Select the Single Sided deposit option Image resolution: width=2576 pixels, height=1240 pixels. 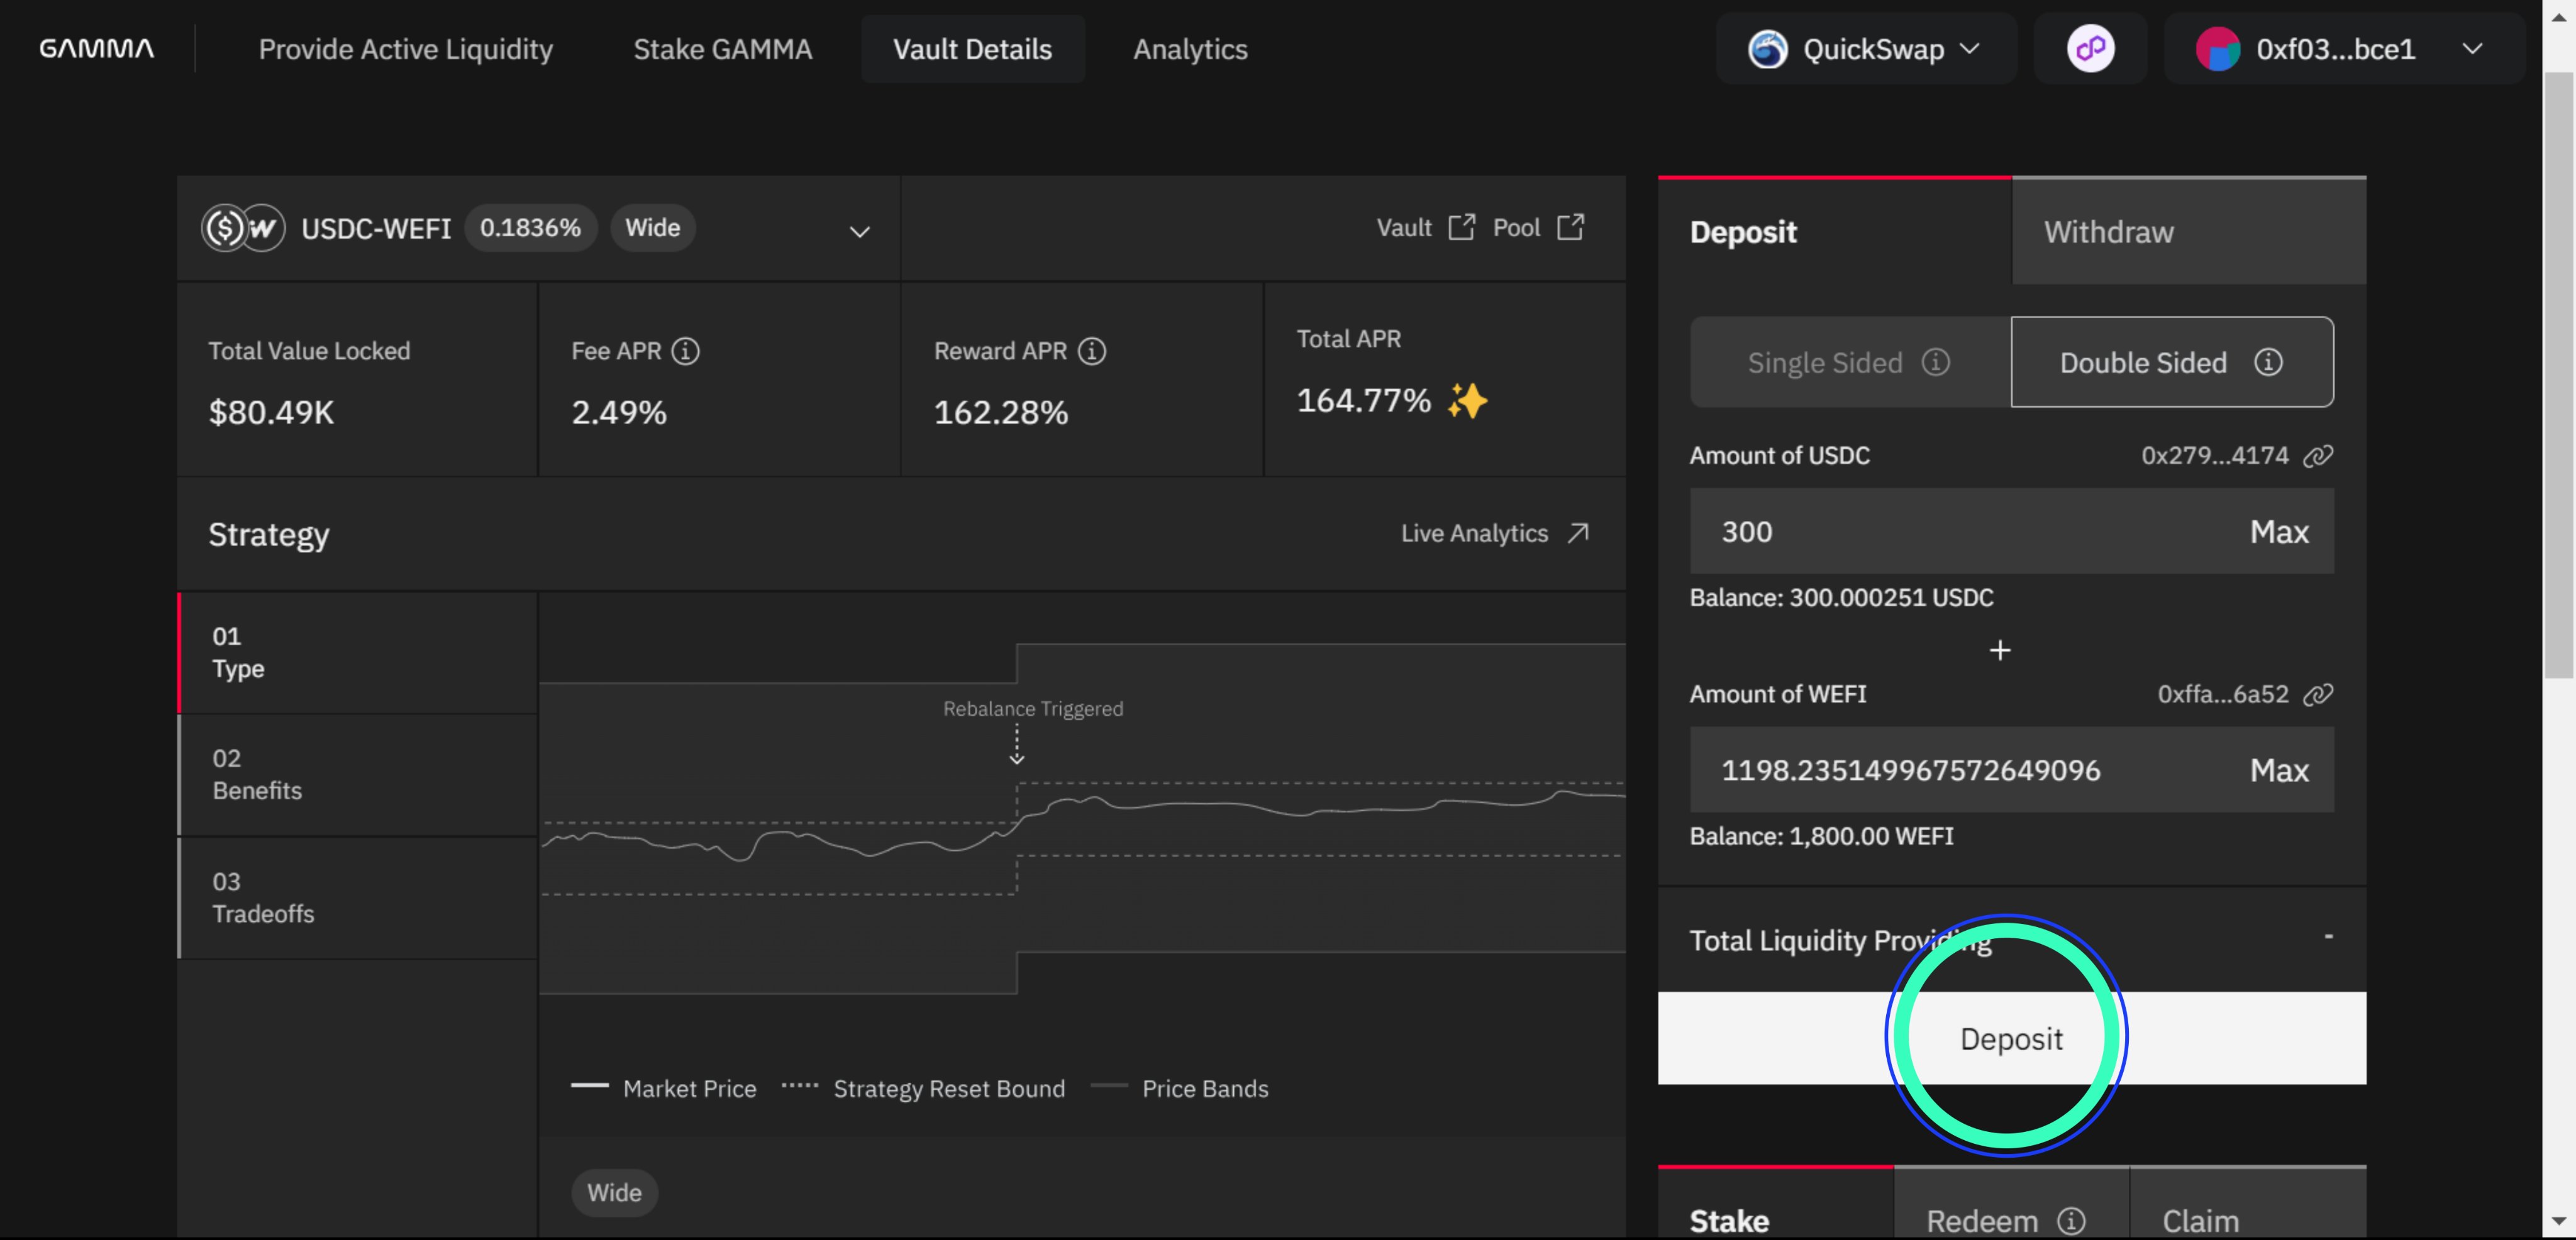(1849, 362)
